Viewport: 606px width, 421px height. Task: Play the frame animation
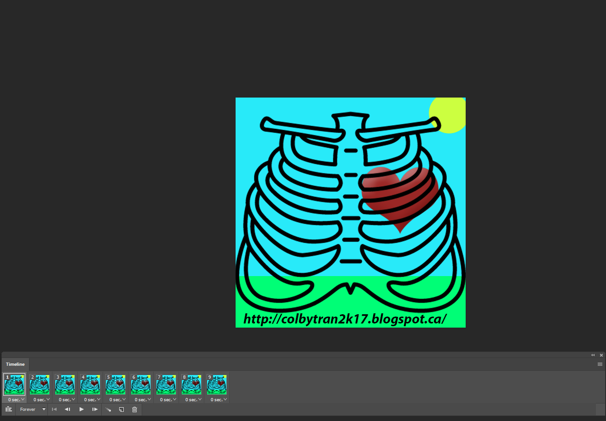coord(81,409)
